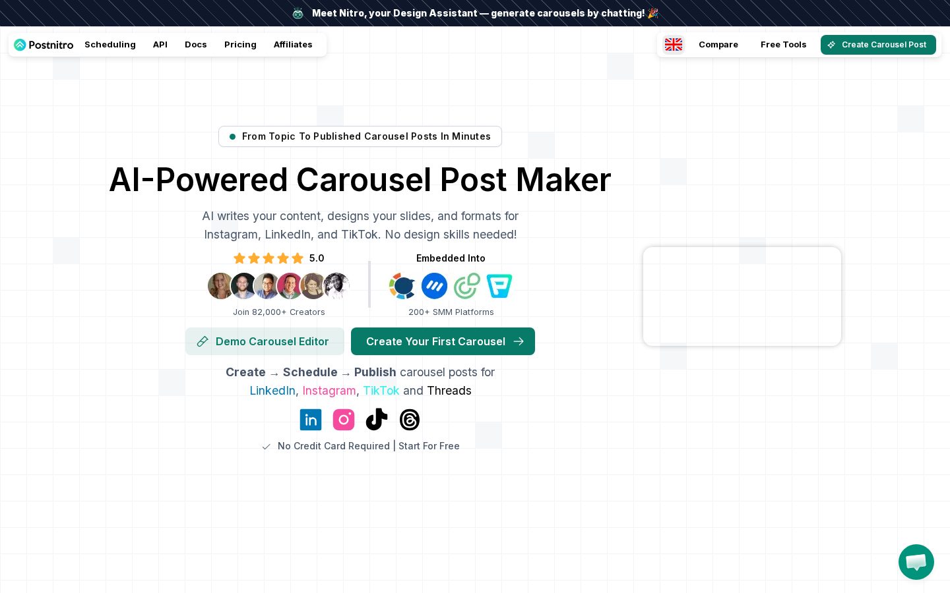This screenshot has height=593, width=950.
Task: Click the Instagram text link
Action: pos(329,391)
